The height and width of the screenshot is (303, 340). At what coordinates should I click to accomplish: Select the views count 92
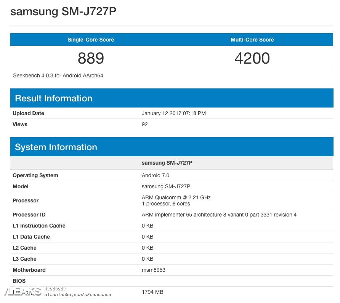[x=144, y=124]
